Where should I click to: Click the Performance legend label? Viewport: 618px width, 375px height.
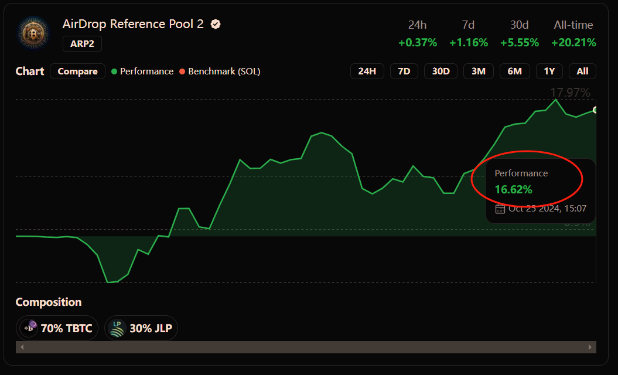pos(146,71)
